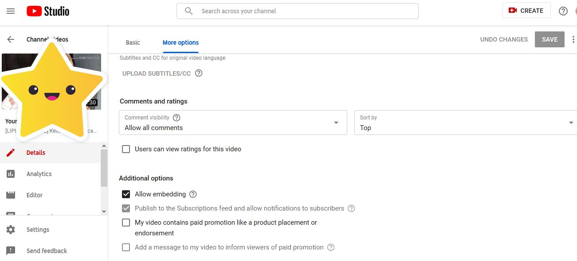Show help for Comment visibility
Viewport: 577px width, 261px height.
(x=177, y=118)
